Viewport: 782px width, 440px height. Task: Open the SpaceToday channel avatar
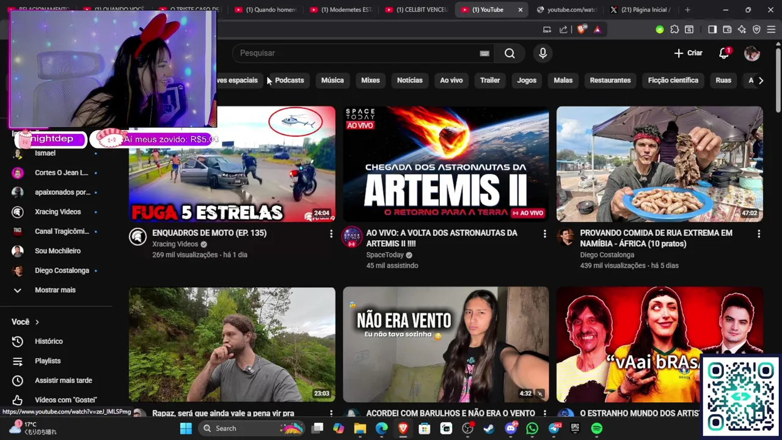tap(352, 237)
